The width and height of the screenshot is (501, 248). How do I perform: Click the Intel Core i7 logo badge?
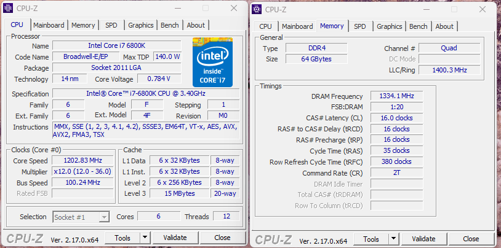[x=212, y=62]
